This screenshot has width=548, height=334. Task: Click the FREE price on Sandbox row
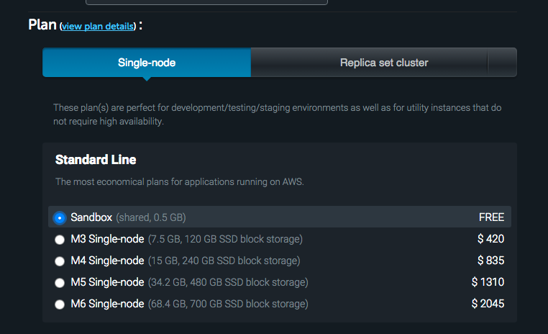coord(491,217)
